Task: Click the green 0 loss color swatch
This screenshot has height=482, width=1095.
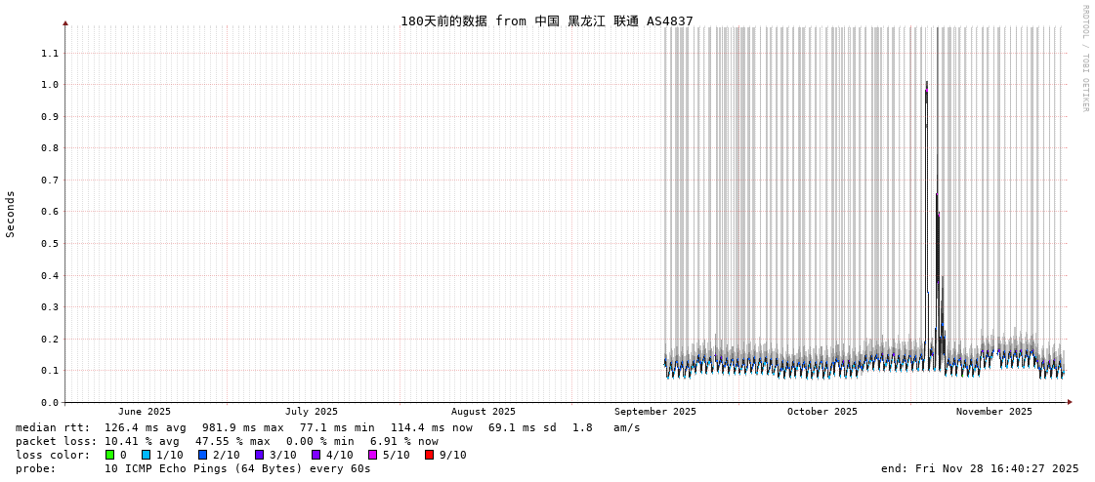Action: tap(109, 455)
